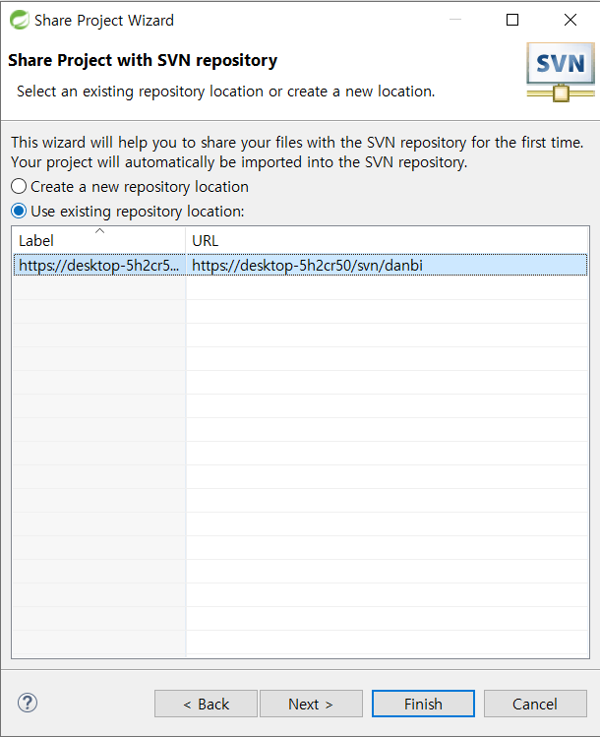Viewport: 600px width, 737px height.
Task: Close the Share Project Wizard window
Action: (570, 20)
